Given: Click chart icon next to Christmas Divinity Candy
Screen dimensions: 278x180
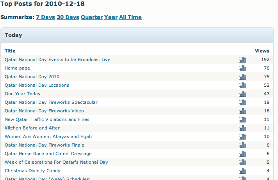Looking at the screenshot, I should pos(242,171).
